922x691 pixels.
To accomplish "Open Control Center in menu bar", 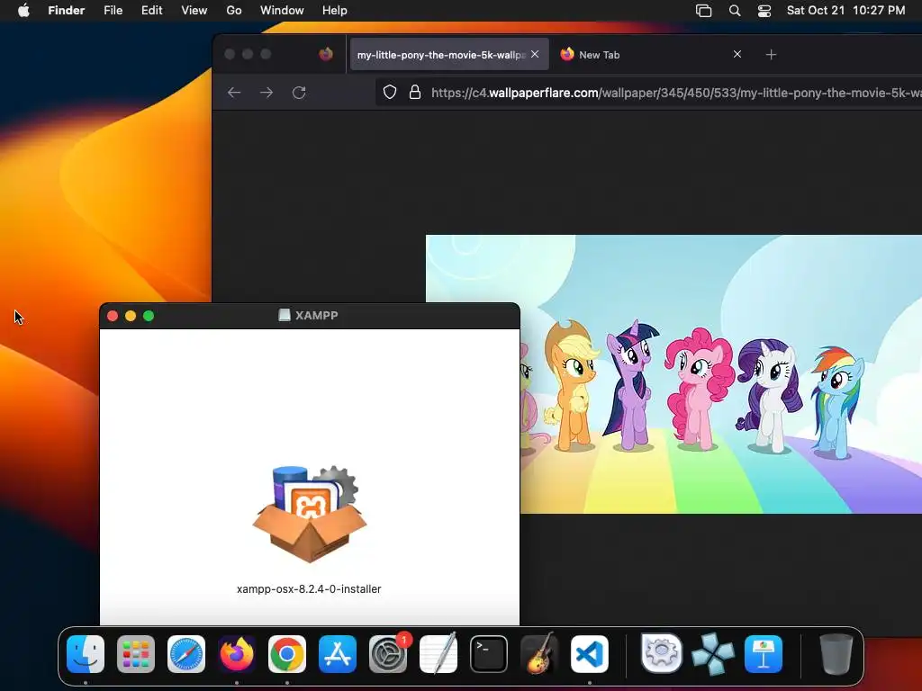I will pos(764,11).
